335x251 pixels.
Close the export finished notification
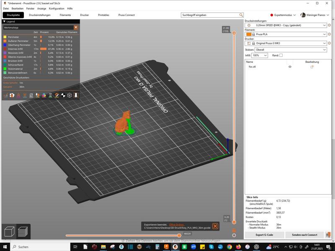point(215,226)
